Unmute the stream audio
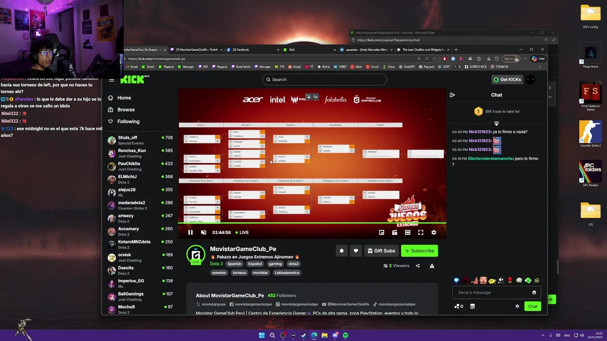Screen dimensions: 607x341 point(203,233)
